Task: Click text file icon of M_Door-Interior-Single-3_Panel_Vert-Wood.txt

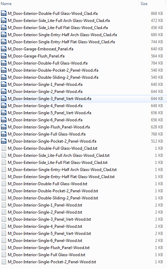Action: click(4, 219)
